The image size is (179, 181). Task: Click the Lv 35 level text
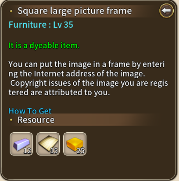(63, 25)
